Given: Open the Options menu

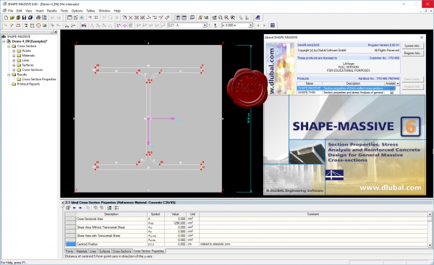Looking at the screenshot, I should pos(77,11).
